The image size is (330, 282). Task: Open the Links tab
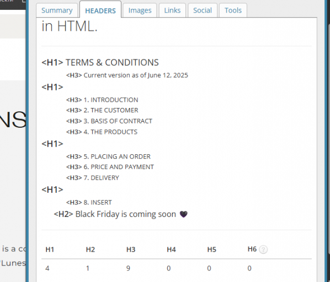coord(172,10)
